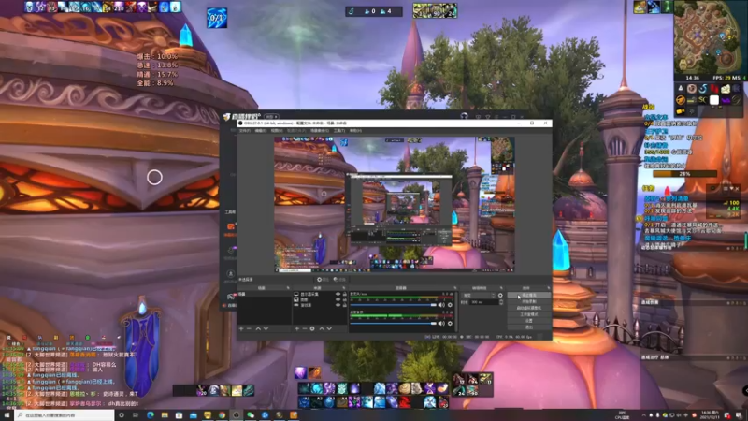This screenshot has width=748, height=421.
Task: Click bottom button in OBS Controls panel
Action: point(529,327)
